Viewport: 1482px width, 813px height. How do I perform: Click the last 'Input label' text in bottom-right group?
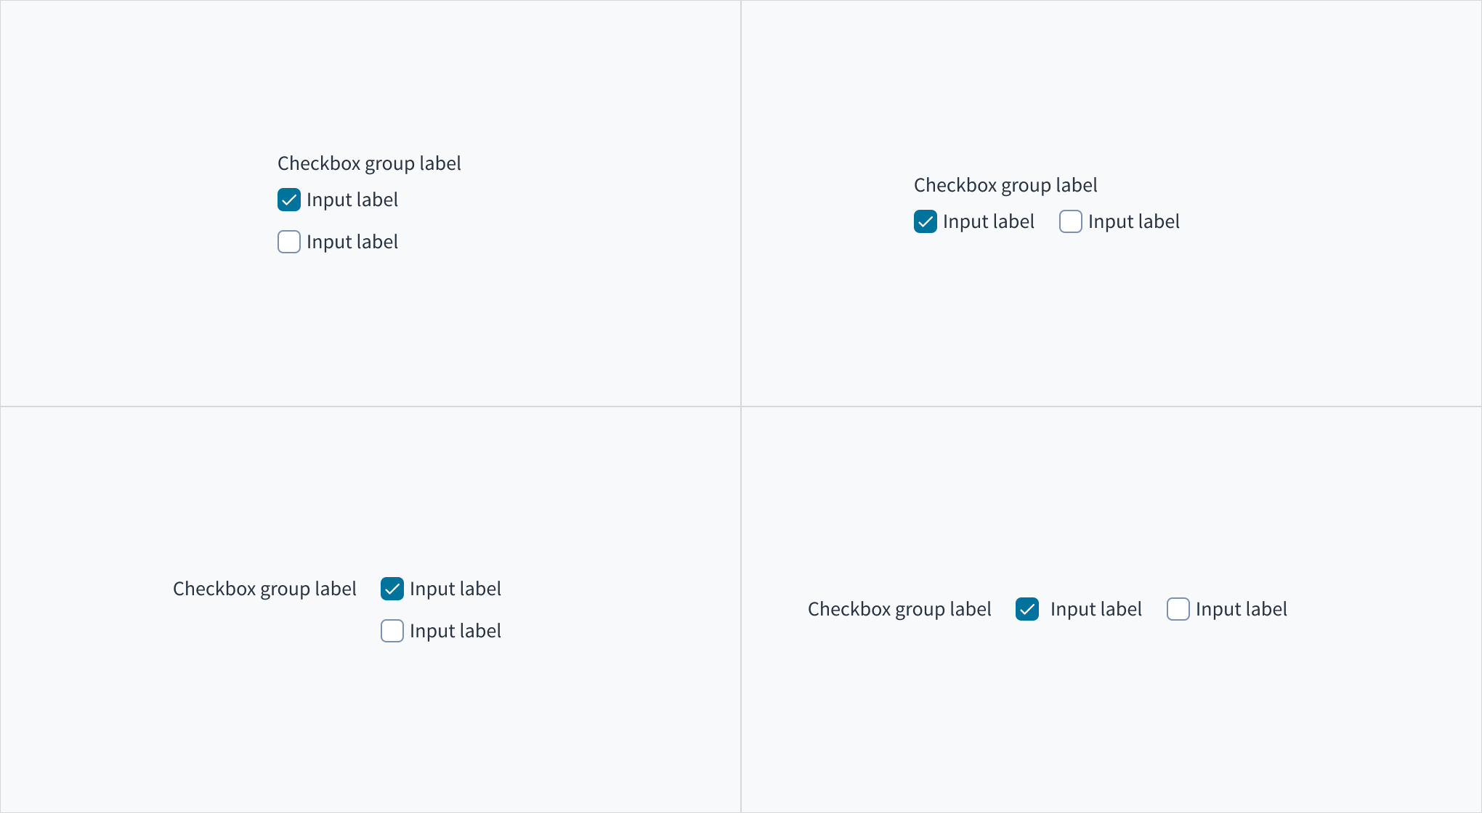[x=1242, y=609]
